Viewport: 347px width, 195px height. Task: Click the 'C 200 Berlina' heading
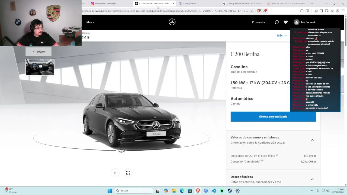(245, 54)
